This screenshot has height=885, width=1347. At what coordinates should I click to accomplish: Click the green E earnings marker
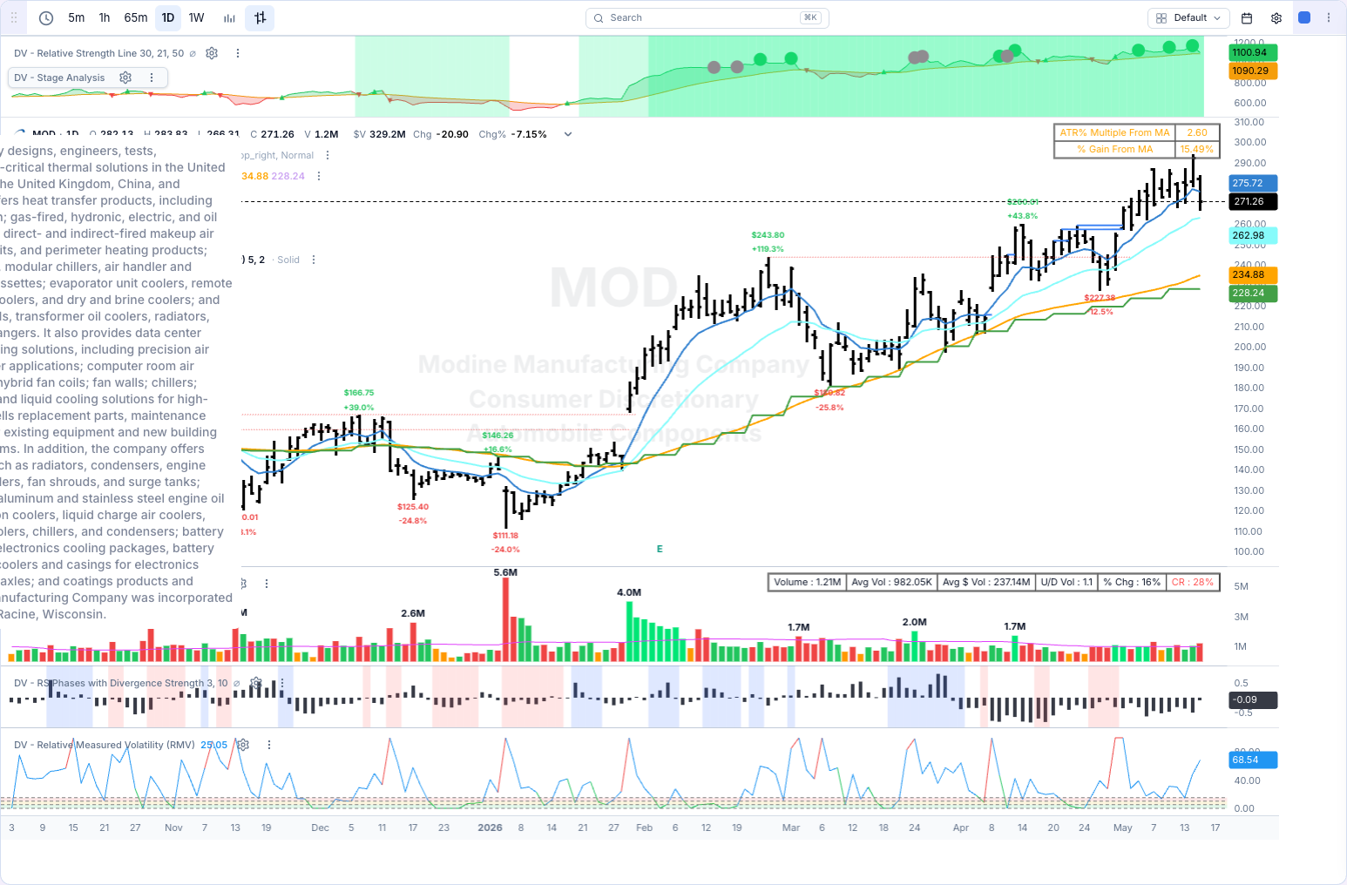click(x=660, y=549)
